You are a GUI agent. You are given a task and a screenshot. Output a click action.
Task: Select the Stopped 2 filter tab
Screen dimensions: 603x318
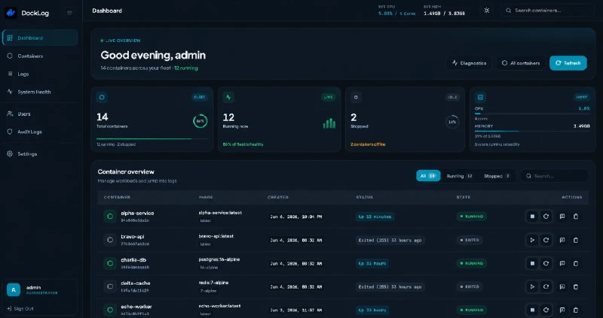point(497,176)
